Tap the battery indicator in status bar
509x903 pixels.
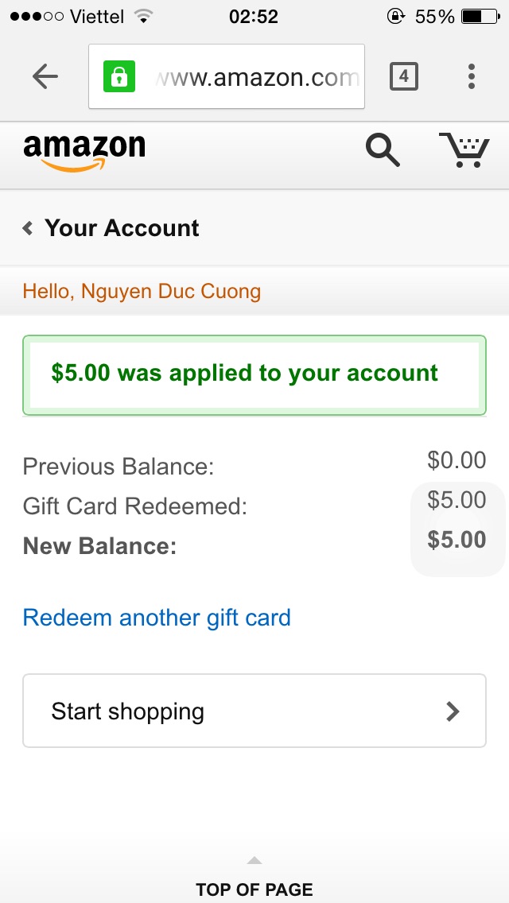tap(480, 16)
